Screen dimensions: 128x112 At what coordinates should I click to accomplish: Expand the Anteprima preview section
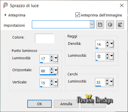pos(5,15)
